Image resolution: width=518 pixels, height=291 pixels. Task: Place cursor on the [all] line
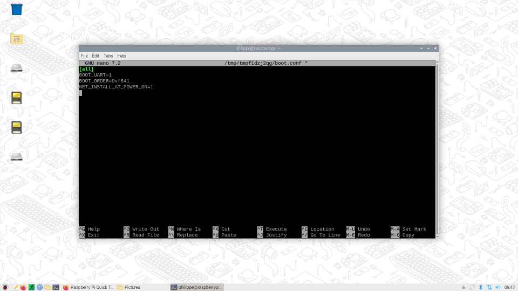click(86, 69)
